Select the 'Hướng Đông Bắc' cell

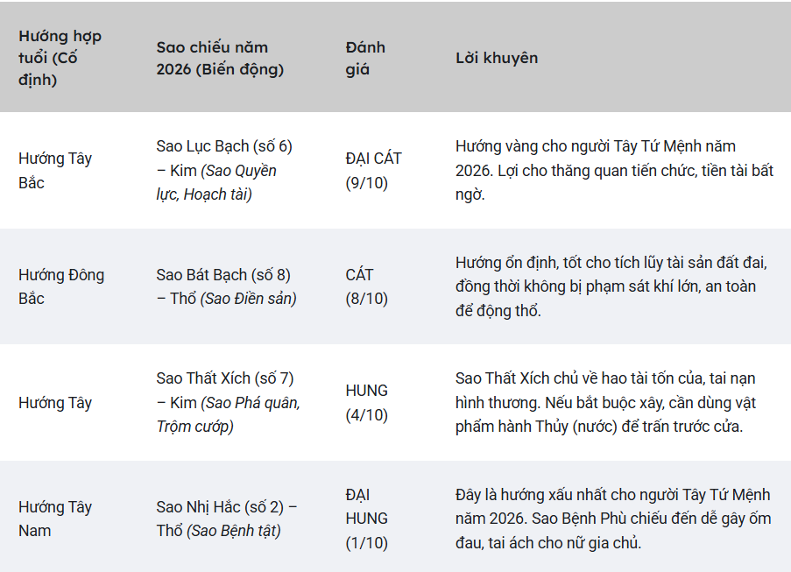[x=61, y=286]
